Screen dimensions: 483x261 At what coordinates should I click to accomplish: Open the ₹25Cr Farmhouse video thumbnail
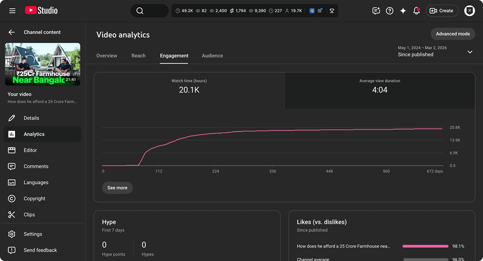42,64
